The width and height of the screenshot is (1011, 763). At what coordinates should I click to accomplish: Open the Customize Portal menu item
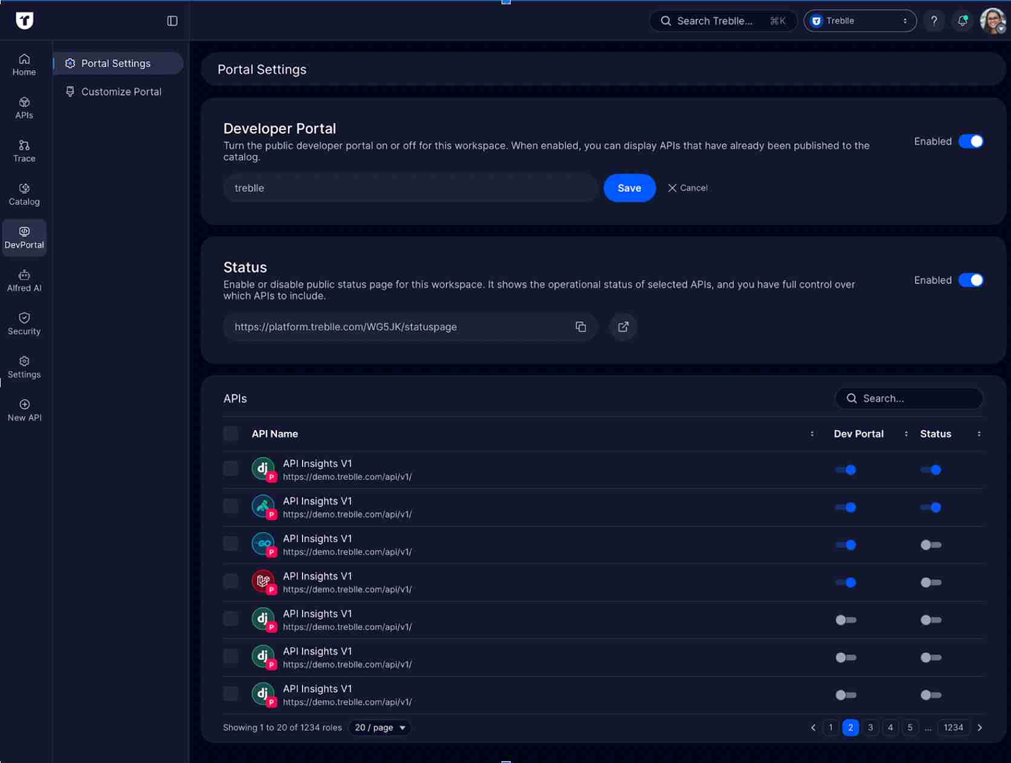click(121, 92)
